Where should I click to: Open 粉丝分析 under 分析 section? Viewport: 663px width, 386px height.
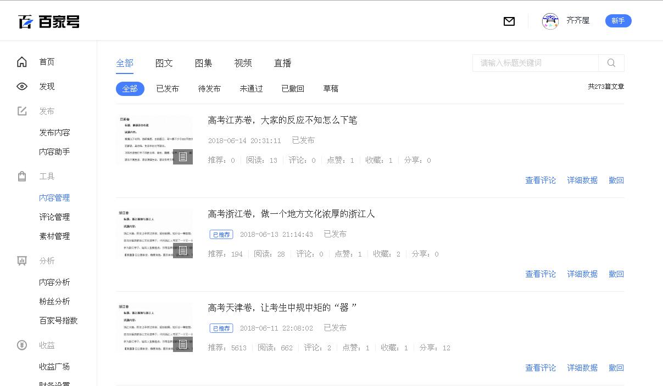coord(55,301)
